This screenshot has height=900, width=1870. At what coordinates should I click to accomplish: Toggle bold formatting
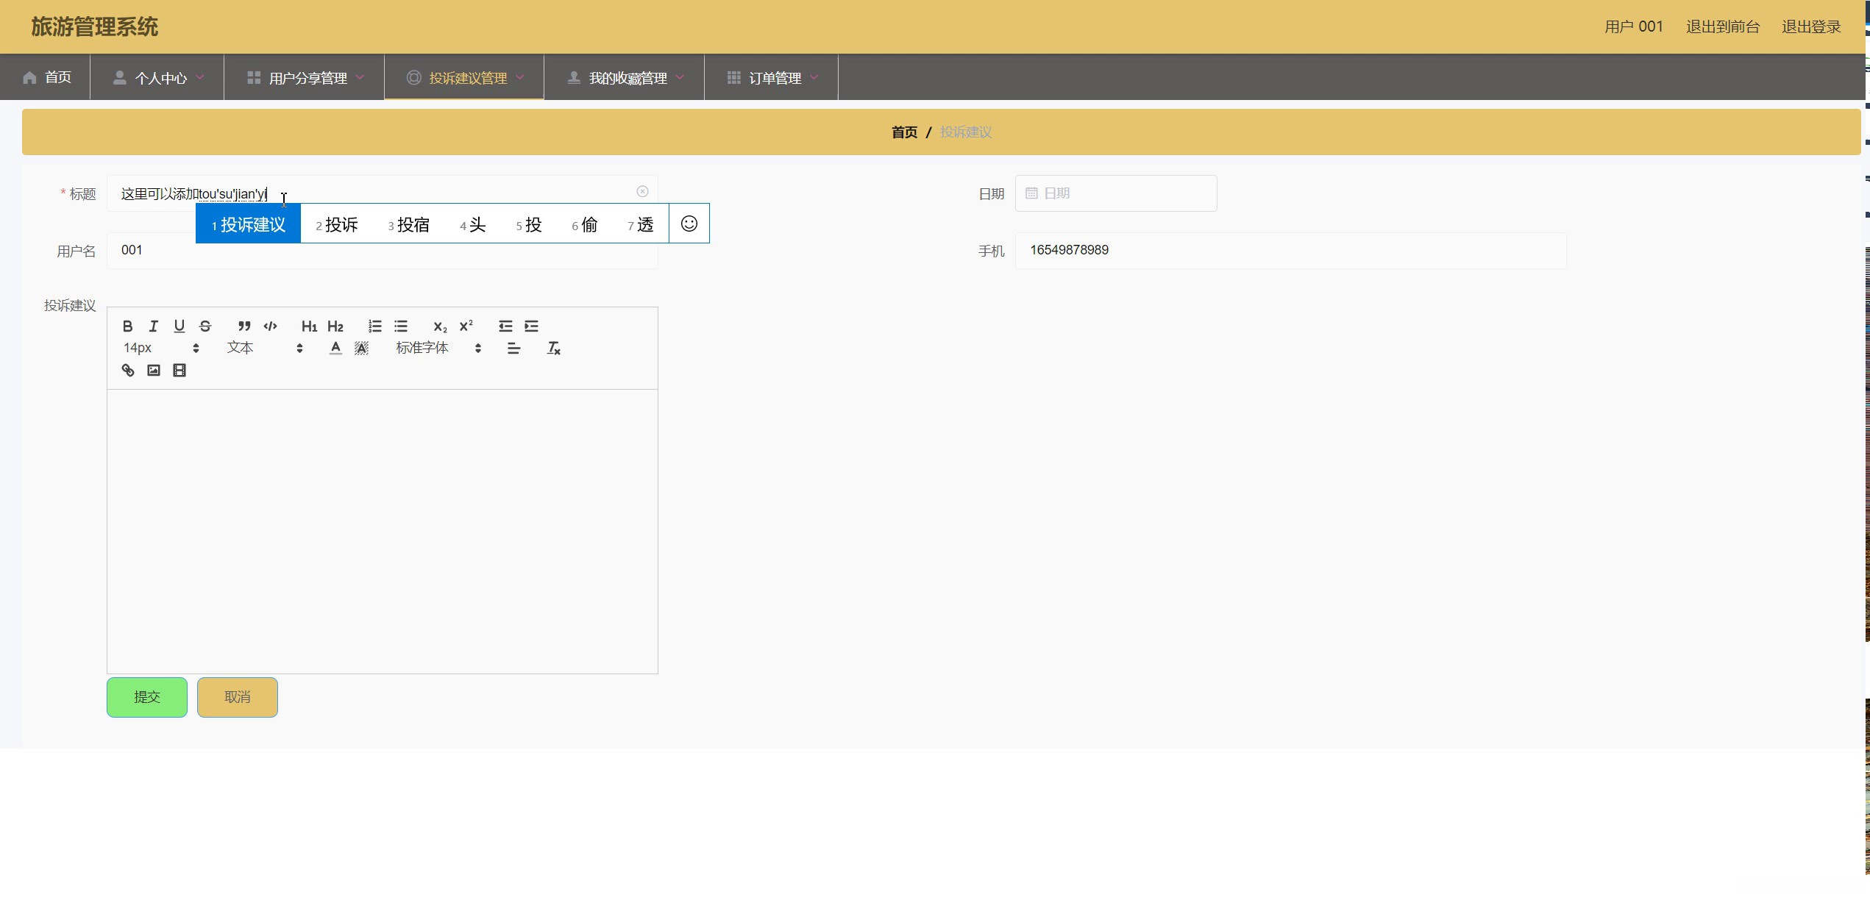click(128, 326)
